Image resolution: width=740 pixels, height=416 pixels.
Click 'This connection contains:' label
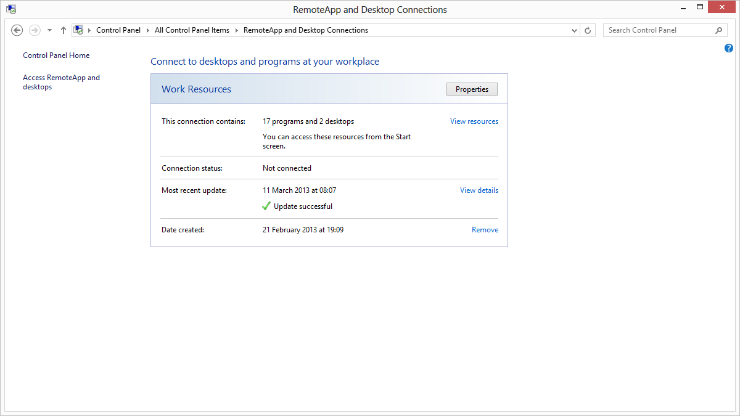pyautogui.click(x=203, y=121)
